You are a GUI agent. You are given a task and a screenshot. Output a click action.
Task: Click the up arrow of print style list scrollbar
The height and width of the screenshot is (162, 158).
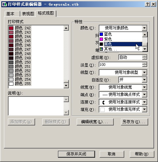coord(66,28)
